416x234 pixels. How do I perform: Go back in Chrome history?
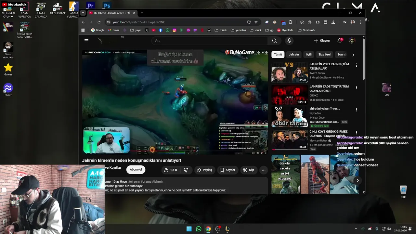(84, 22)
